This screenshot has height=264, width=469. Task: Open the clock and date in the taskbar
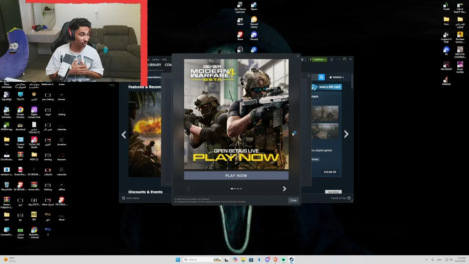(x=461, y=260)
